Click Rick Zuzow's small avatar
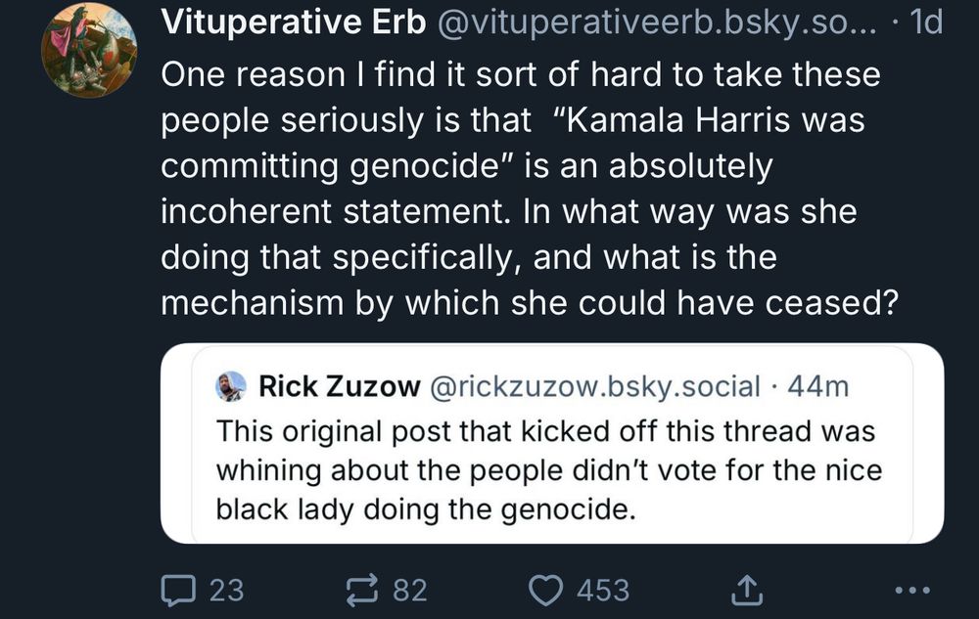 click(232, 386)
